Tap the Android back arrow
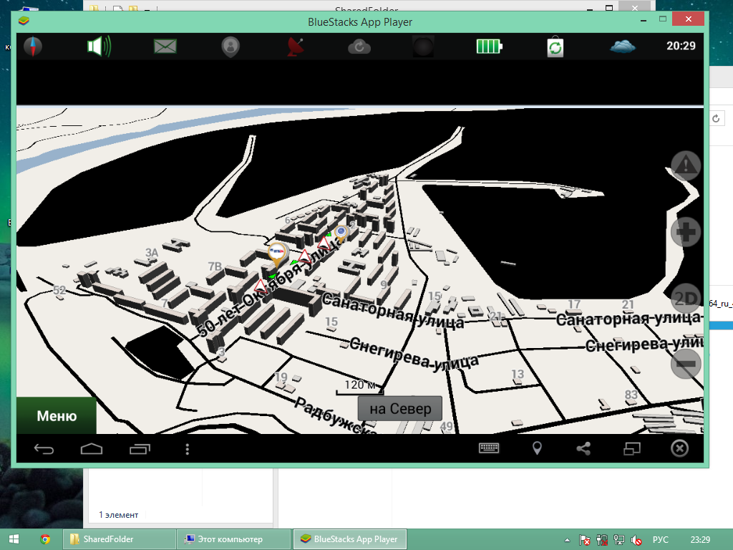The width and height of the screenshot is (733, 550). coord(44,449)
